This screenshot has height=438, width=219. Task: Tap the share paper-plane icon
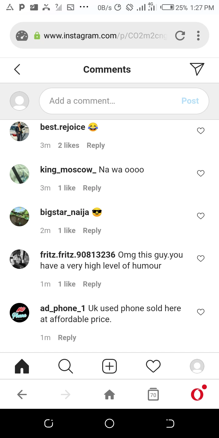click(x=197, y=69)
